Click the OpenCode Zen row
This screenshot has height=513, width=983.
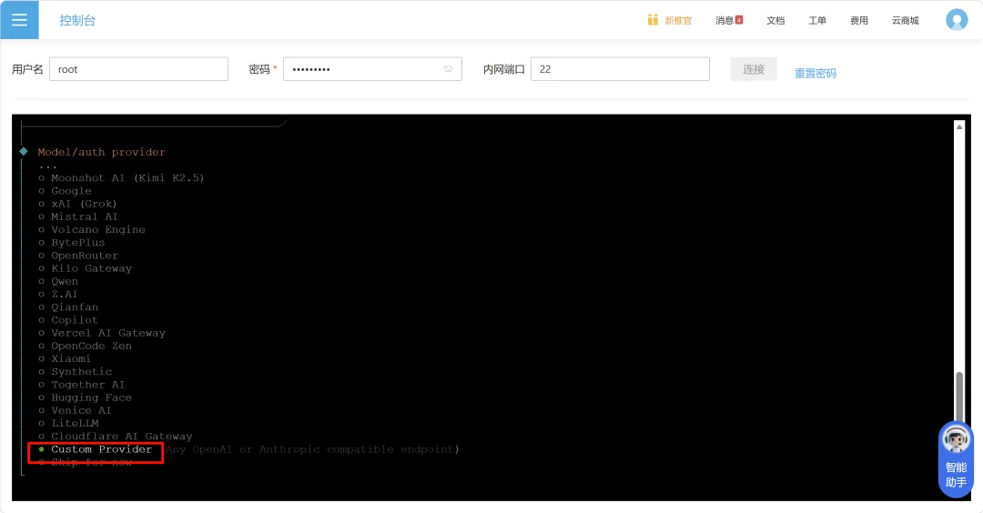(86, 346)
